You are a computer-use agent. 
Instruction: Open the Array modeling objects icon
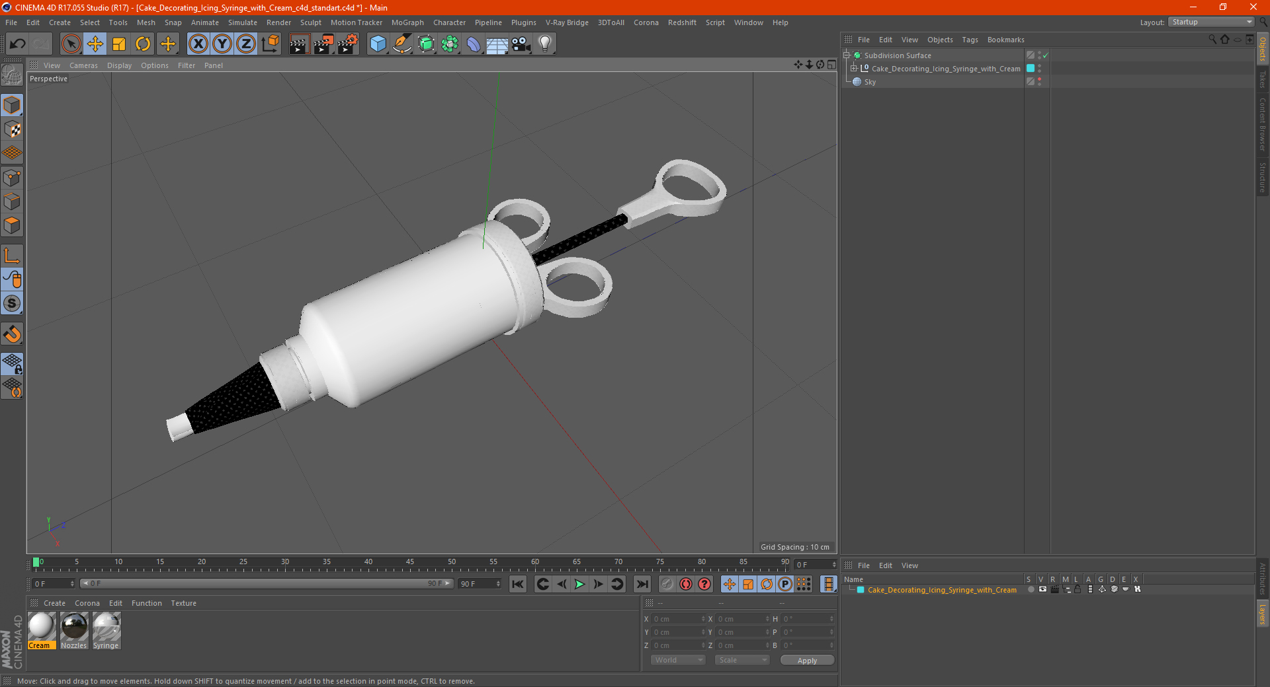pos(450,44)
